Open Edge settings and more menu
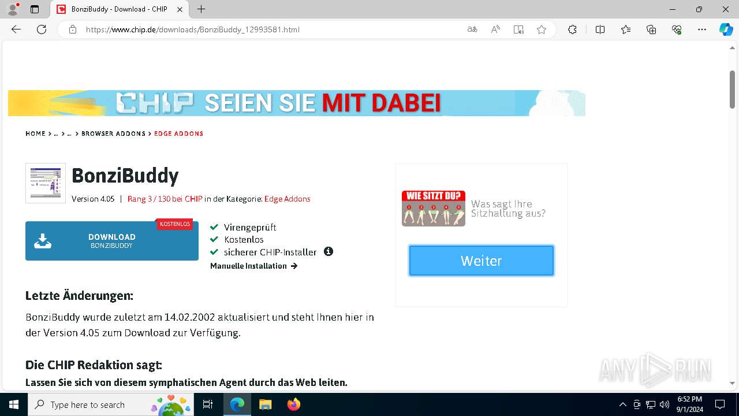The height and width of the screenshot is (416, 739). coord(702,29)
